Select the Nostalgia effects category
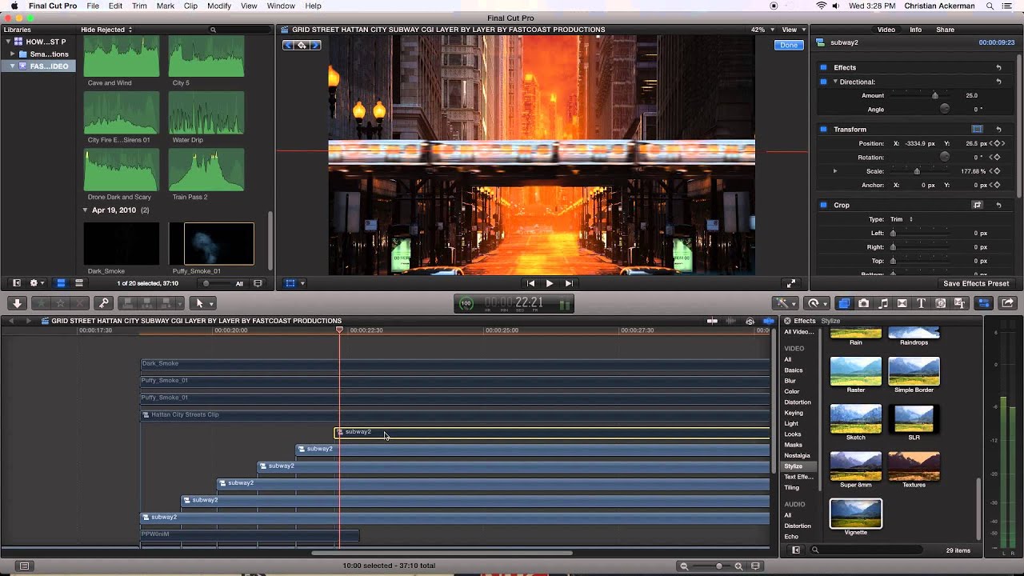The width and height of the screenshot is (1024, 576). (x=797, y=455)
